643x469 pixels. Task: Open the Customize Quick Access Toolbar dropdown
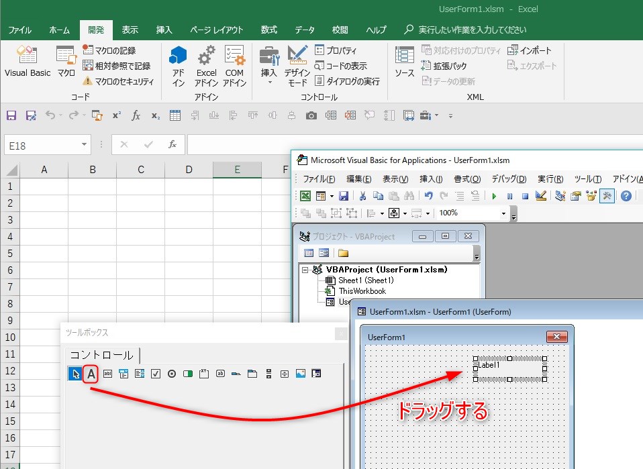(x=450, y=116)
